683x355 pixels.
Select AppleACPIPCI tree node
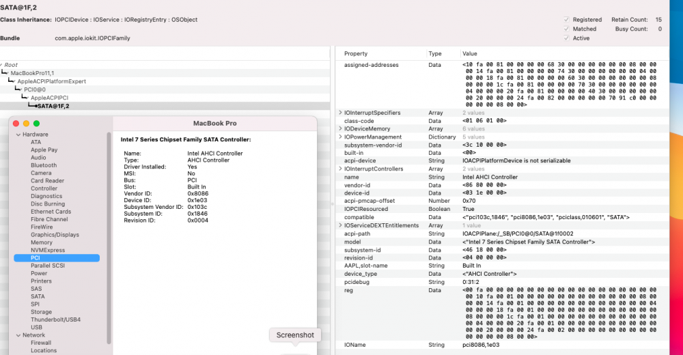click(49, 98)
